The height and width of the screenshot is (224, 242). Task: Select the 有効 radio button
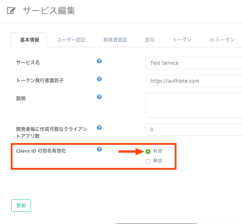148,152
